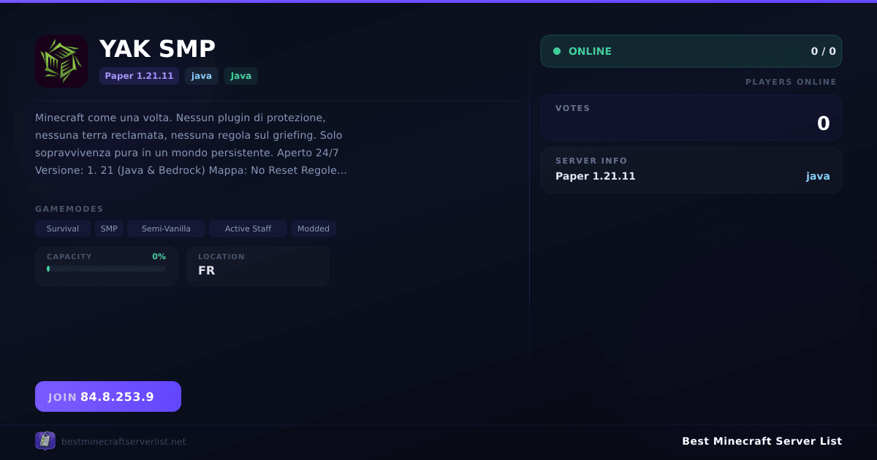
Task: Click the 0 / 0 players count
Action: pos(823,51)
